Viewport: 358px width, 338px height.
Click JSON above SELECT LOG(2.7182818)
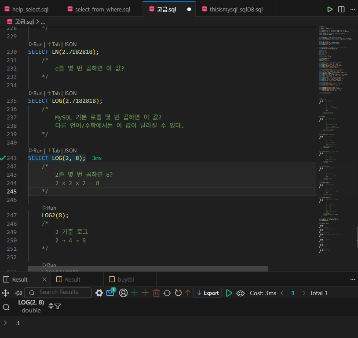click(70, 93)
